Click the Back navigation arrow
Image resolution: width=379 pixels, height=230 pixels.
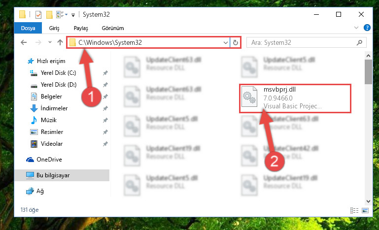(x=24, y=42)
